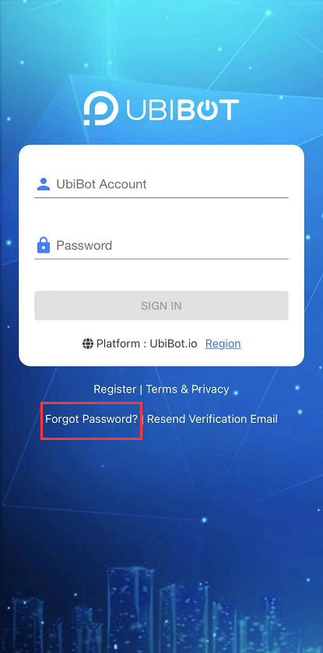The height and width of the screenshot is (653, 323).
Task: Click the word Terms in footer links
Action: pos(162,389)
